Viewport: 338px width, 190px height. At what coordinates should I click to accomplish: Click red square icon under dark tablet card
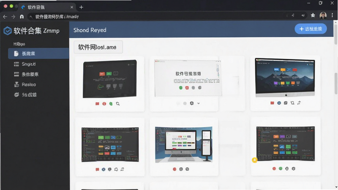(97, 103)
